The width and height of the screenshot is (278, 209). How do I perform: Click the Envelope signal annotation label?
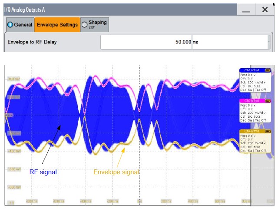tap(116, 172)
